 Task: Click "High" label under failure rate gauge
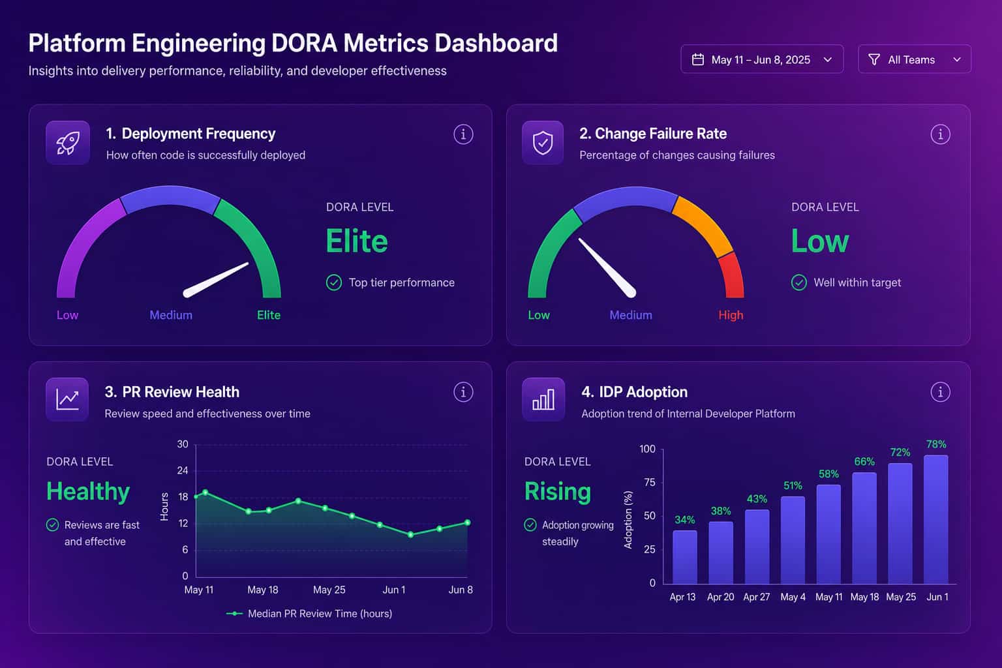(731, 315)
